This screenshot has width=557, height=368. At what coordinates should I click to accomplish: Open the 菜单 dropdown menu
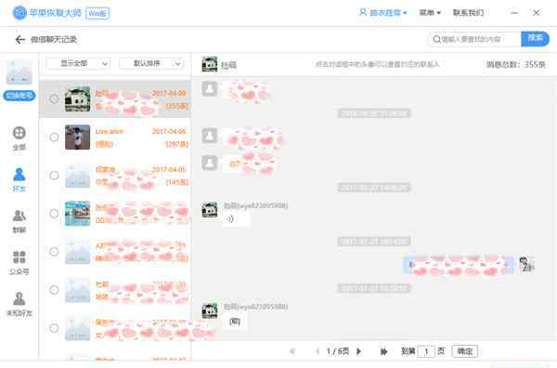click(430, 13)
